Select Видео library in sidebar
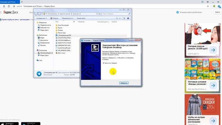 tap(41, 38)
